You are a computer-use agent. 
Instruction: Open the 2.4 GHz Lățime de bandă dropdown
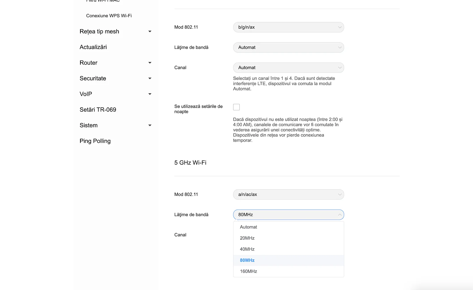pyautogui.click(x=289, y=47)
